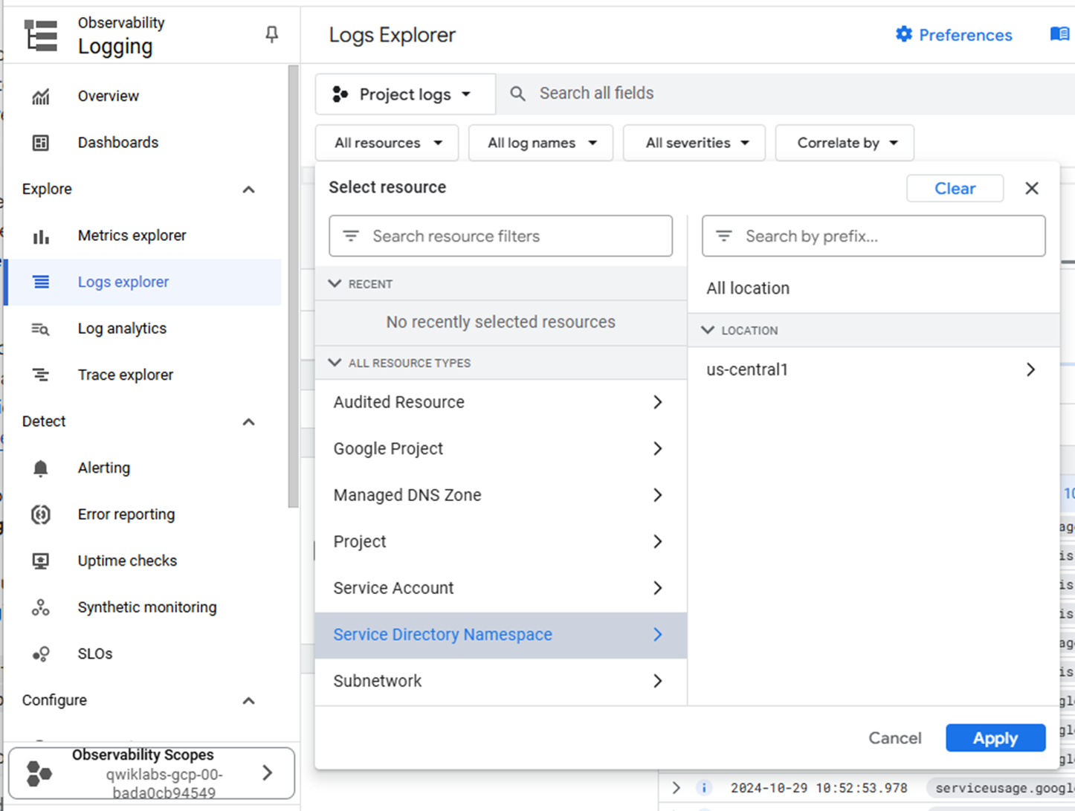Expand the us-central1 location
The height and width of the screenshot is (811, 1075).
pyautogui.click(x=1030, y=369)
